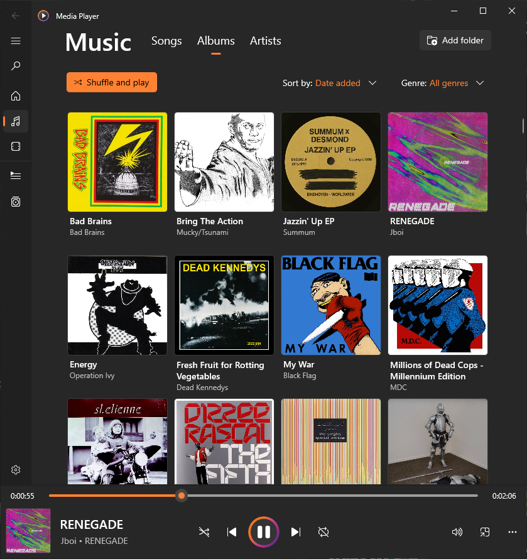Screen dimensions: 527x559
Task: Click 'Jboi • RENEGADE' in playback bar
Action: coord(94,541)
